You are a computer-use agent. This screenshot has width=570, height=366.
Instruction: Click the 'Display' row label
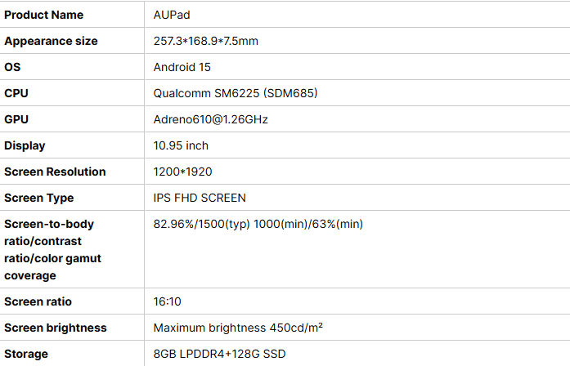(x=25, y=145)
